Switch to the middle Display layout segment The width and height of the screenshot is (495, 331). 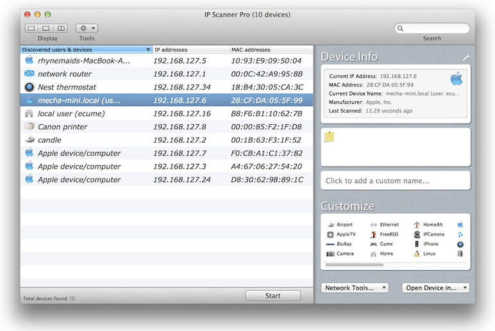click(x=46, y=28)
